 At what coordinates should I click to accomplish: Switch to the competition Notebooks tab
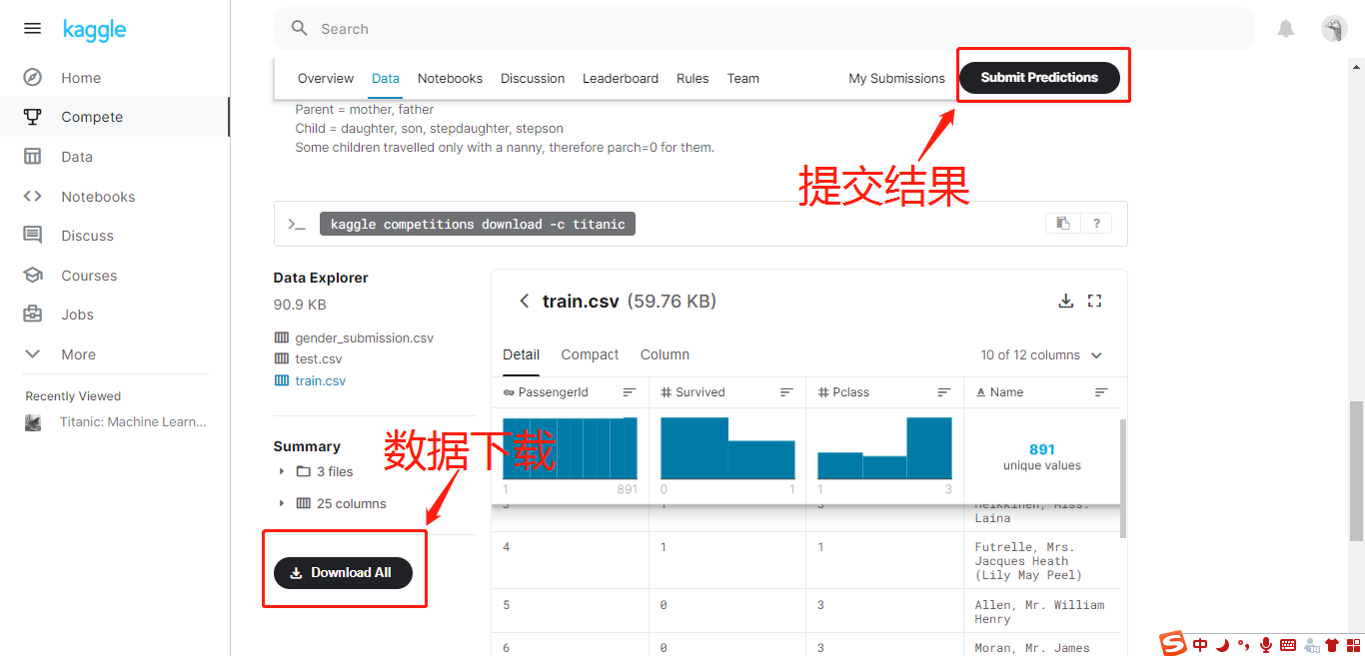click(450, 78)
